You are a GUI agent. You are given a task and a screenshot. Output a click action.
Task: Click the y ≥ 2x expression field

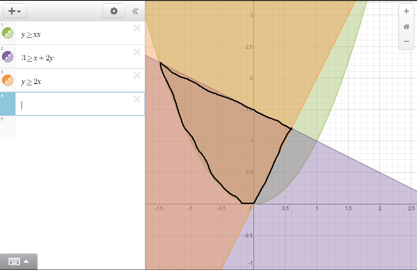31,82
